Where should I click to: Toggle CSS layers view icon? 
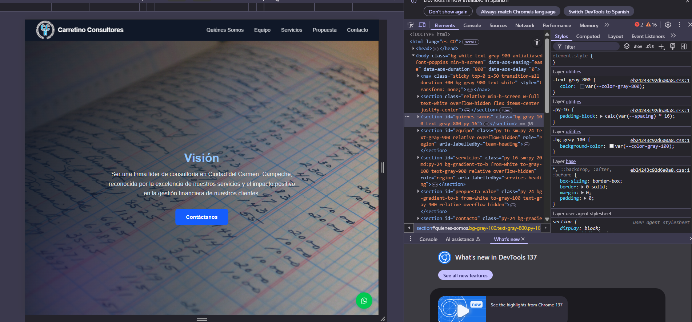627,46
